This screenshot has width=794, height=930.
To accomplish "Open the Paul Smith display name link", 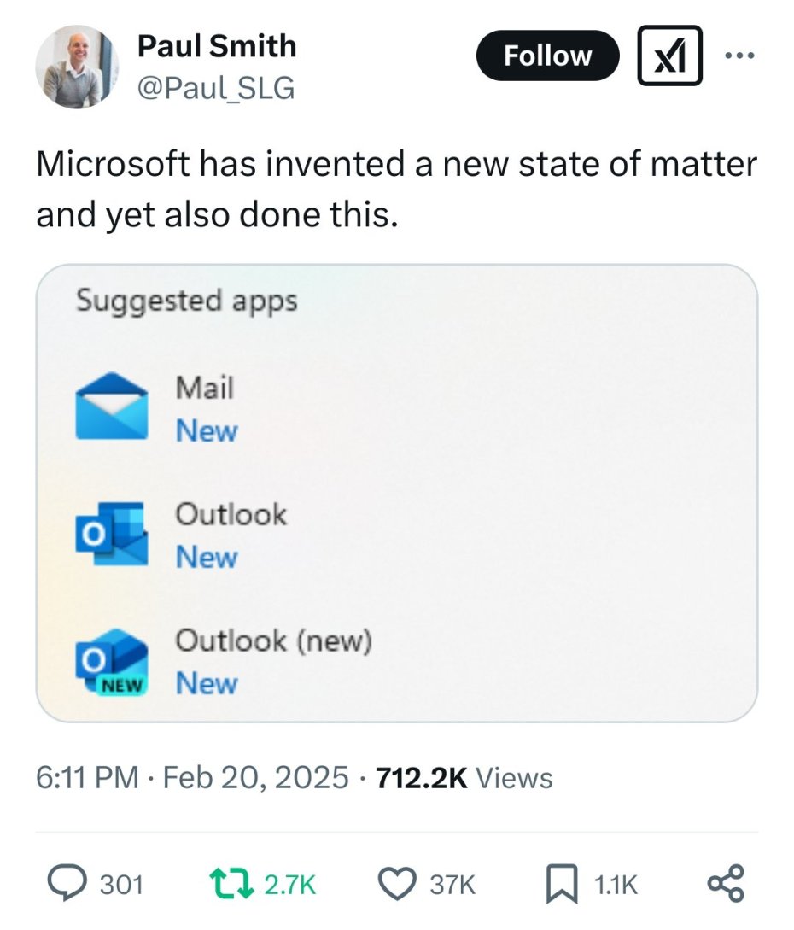I will (217, 46).
